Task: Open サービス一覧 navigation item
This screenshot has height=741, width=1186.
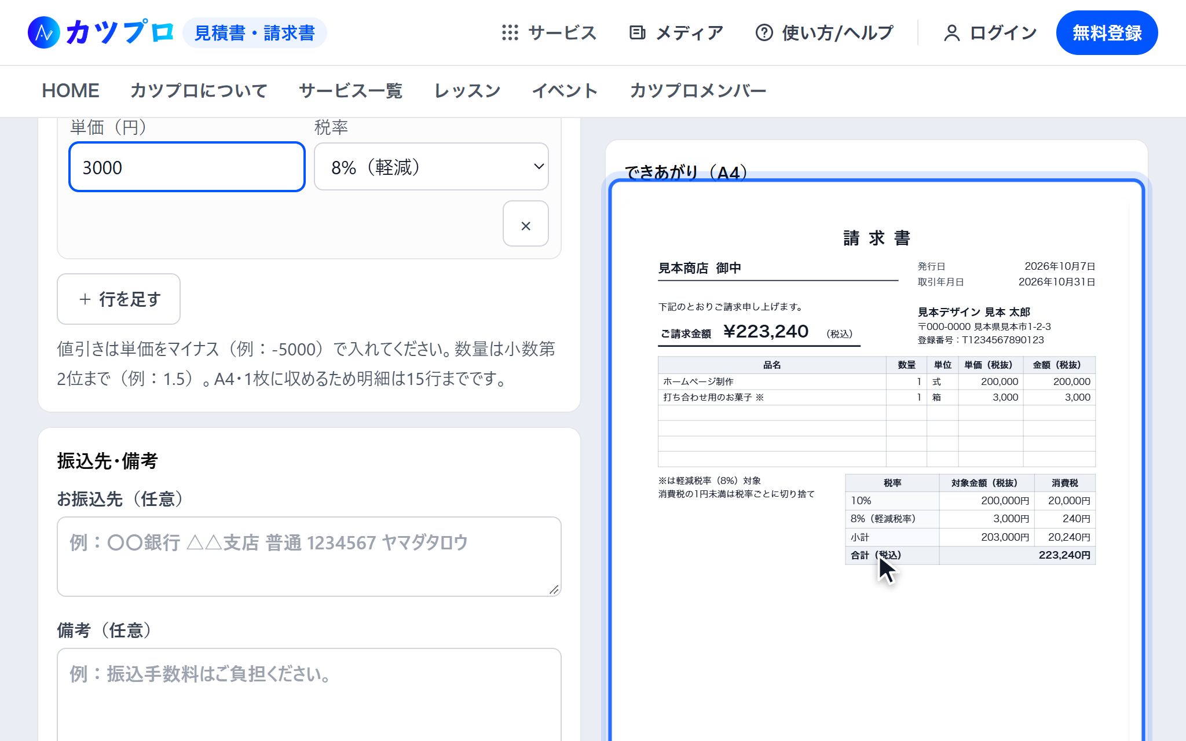Action: 350,91
